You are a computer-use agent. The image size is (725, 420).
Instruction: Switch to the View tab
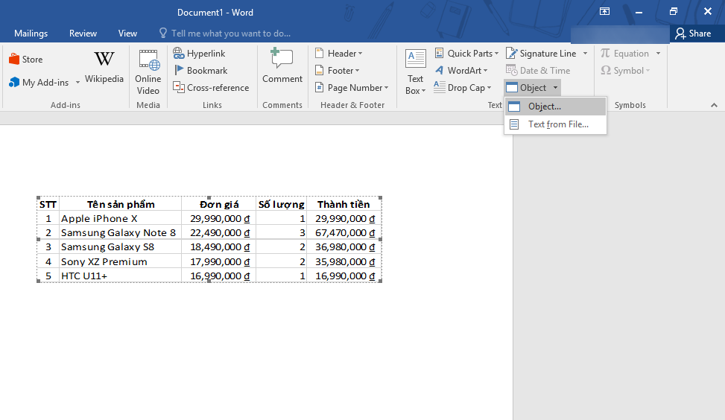(127, 34)
